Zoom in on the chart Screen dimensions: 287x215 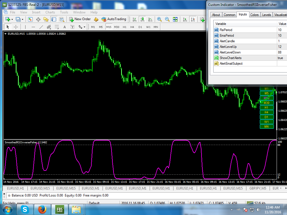pos(159,19)
